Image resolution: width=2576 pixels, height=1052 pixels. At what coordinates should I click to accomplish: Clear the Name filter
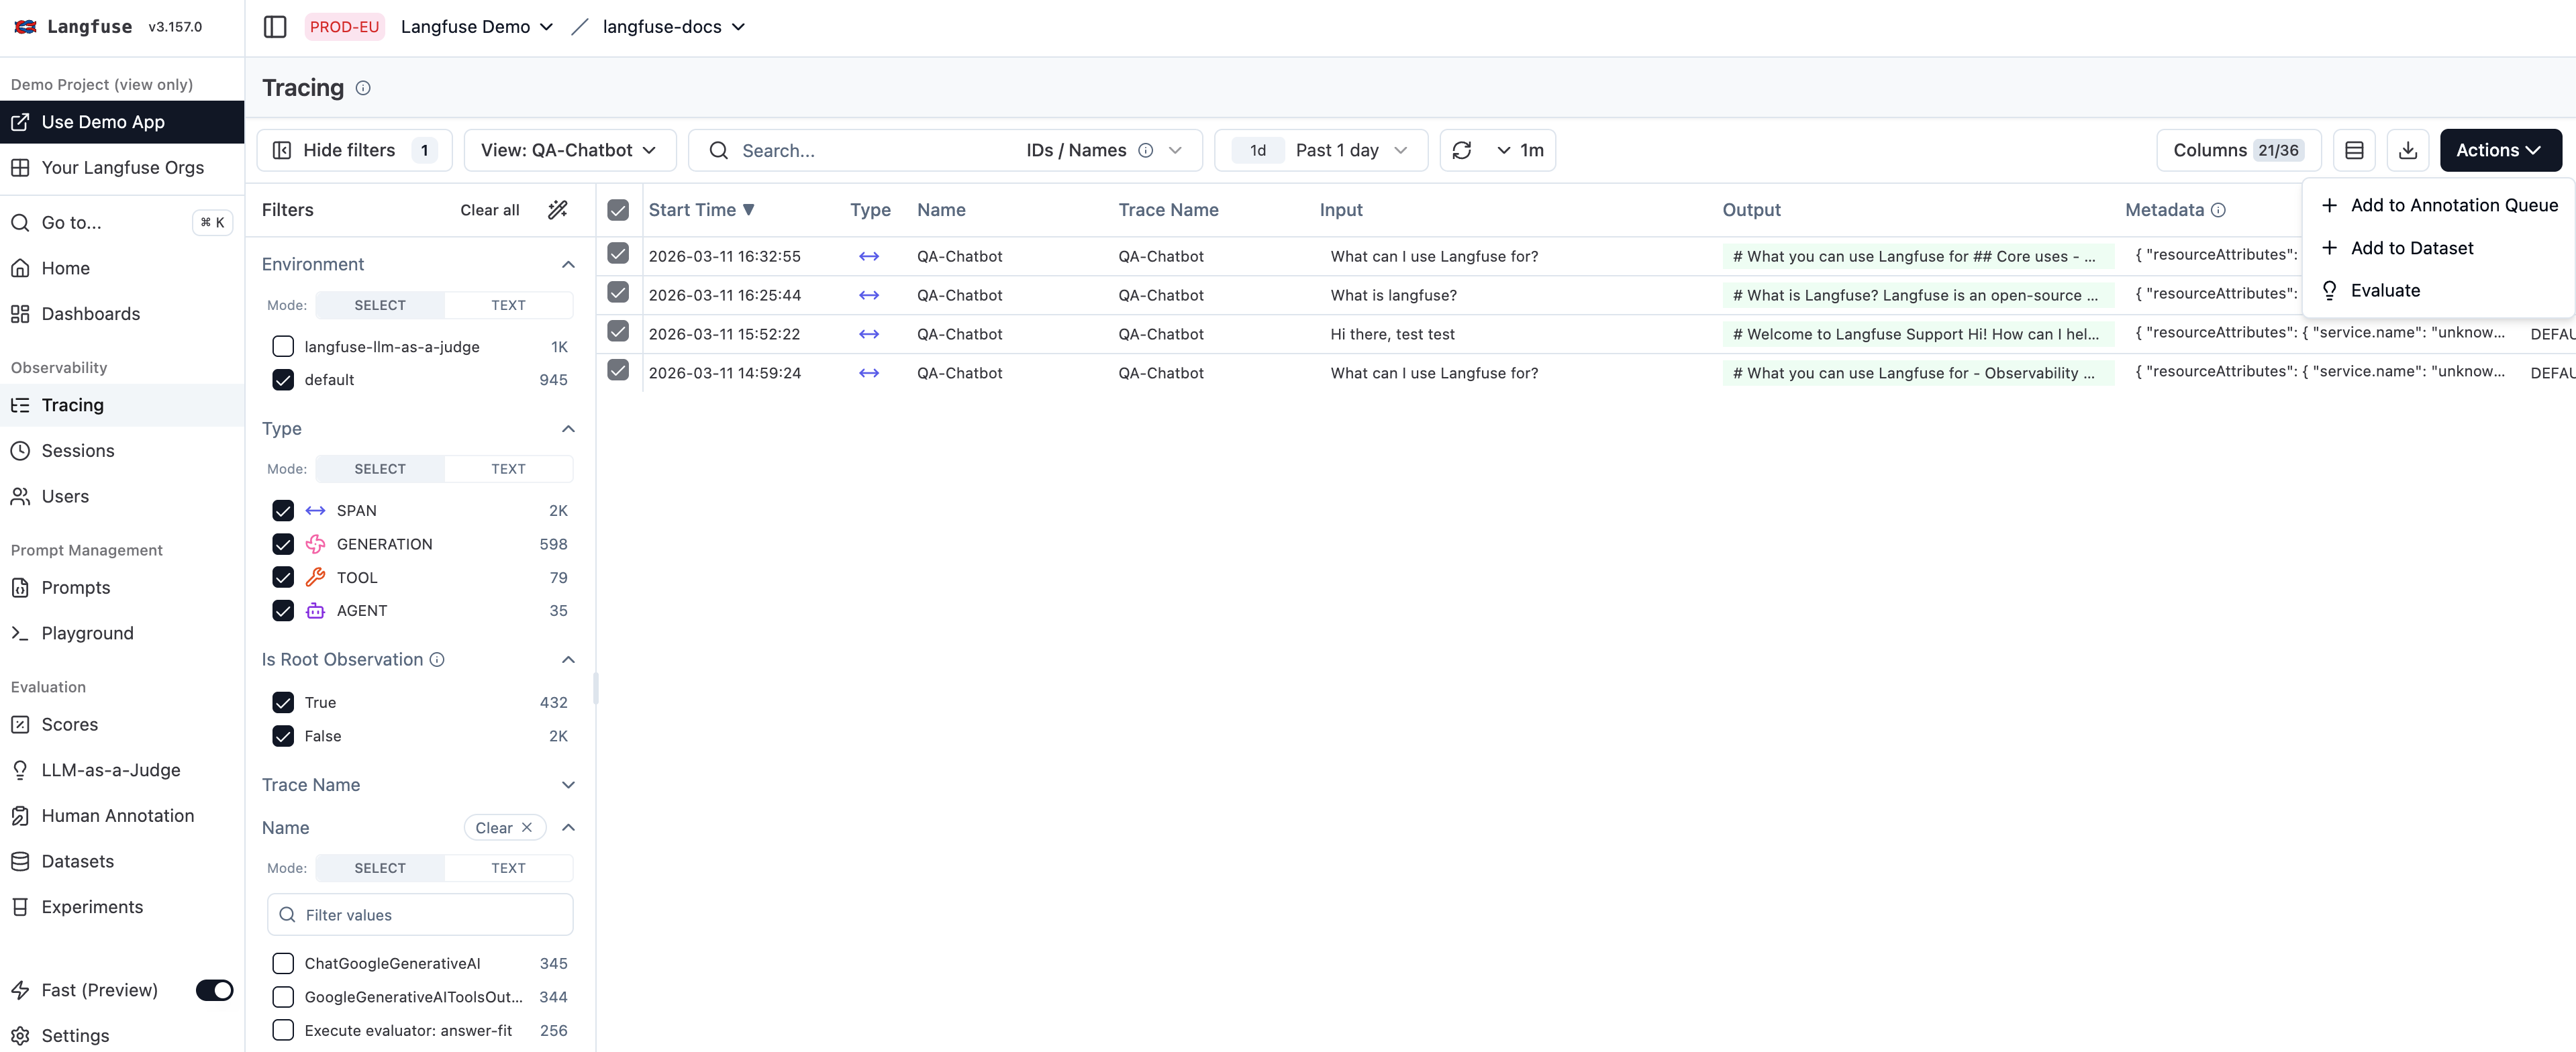[504, 828]
